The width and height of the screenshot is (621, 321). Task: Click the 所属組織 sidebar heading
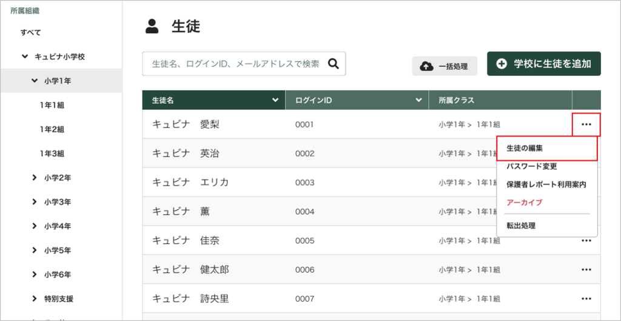[x=24, y=11]
